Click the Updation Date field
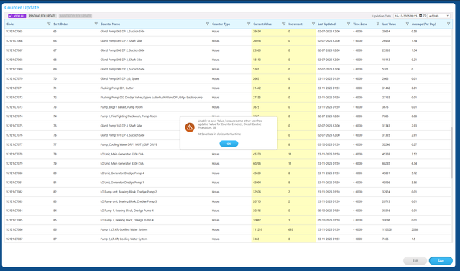The height and width of the screenshot is (271, 460). [x=405, y=16]
